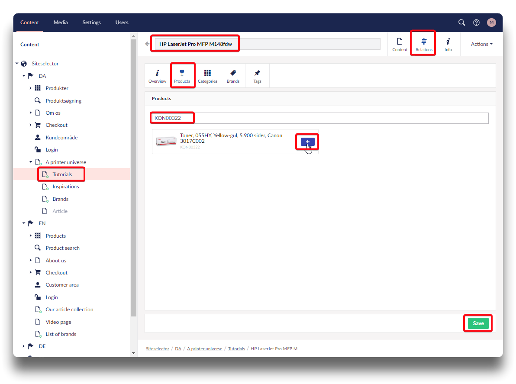Select Tutorials in the content tree
This screenshot has width=516, height=384.
click(x=62, y=174)
